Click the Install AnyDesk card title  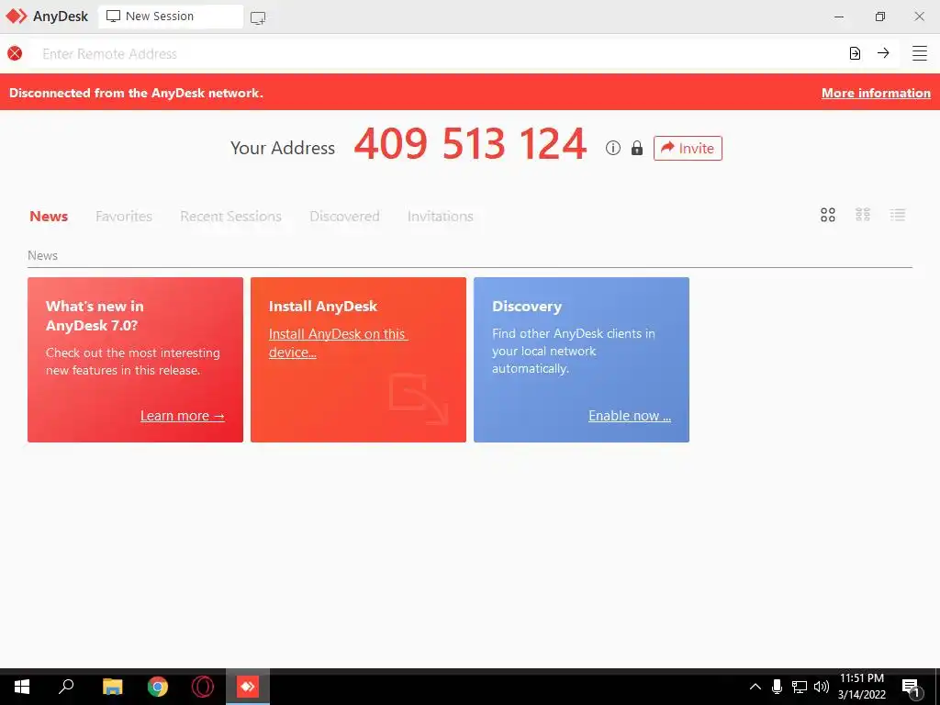tap(323, 307)
